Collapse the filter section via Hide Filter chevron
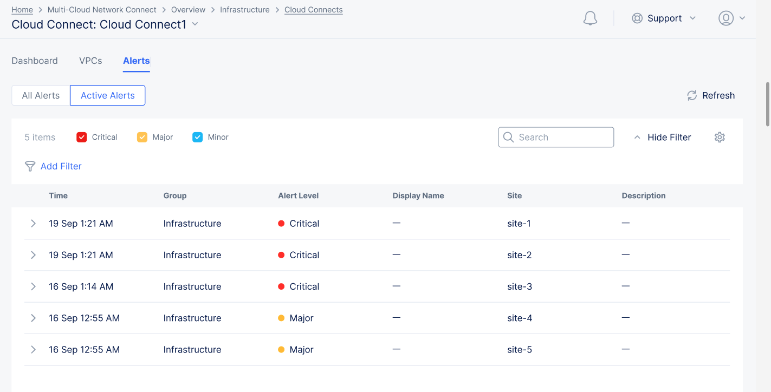The width and height of the screenshot is (771, 392). (x=637, y=137)
